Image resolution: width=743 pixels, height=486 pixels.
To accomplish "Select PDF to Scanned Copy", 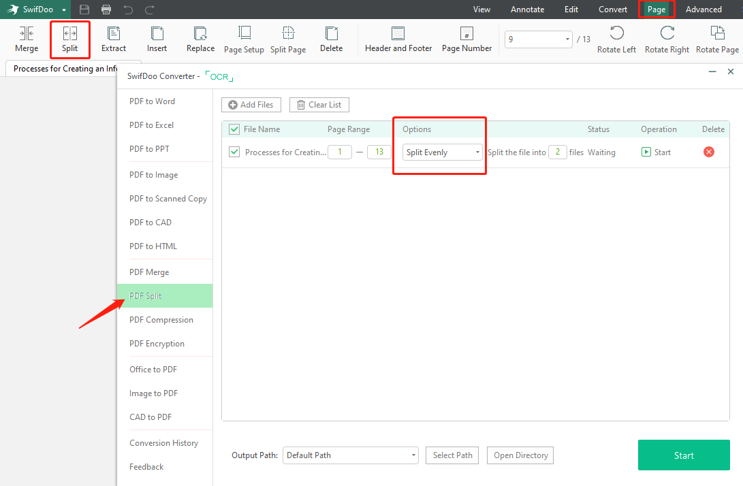I will [x=168, y=199].
